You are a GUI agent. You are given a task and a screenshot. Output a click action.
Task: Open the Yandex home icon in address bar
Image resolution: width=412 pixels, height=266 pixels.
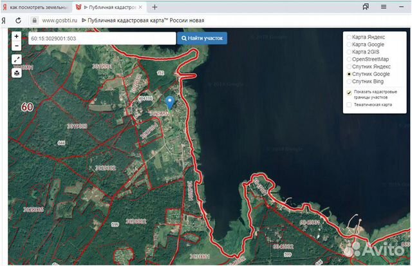[4, 21]
